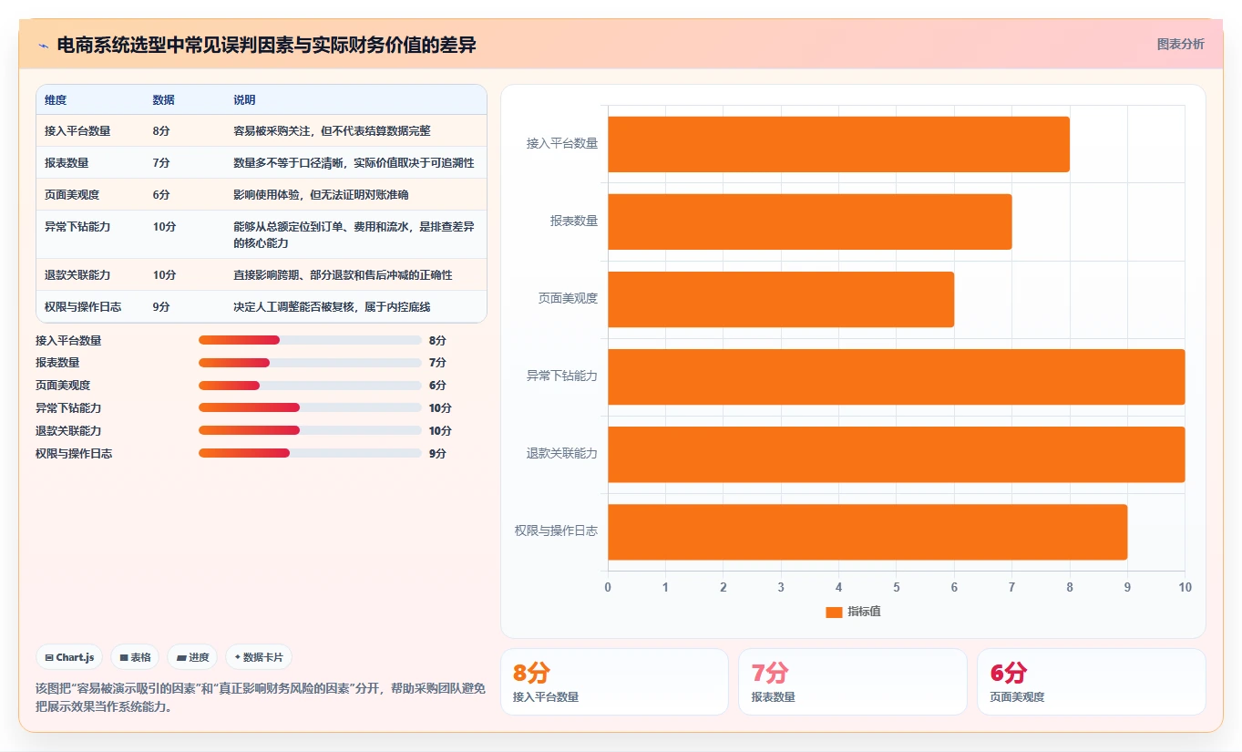Viewport: 1242px width, 752px height.
Task: Click the 退款关联能力 label on the chart axis
Action: tap(562, 453)
